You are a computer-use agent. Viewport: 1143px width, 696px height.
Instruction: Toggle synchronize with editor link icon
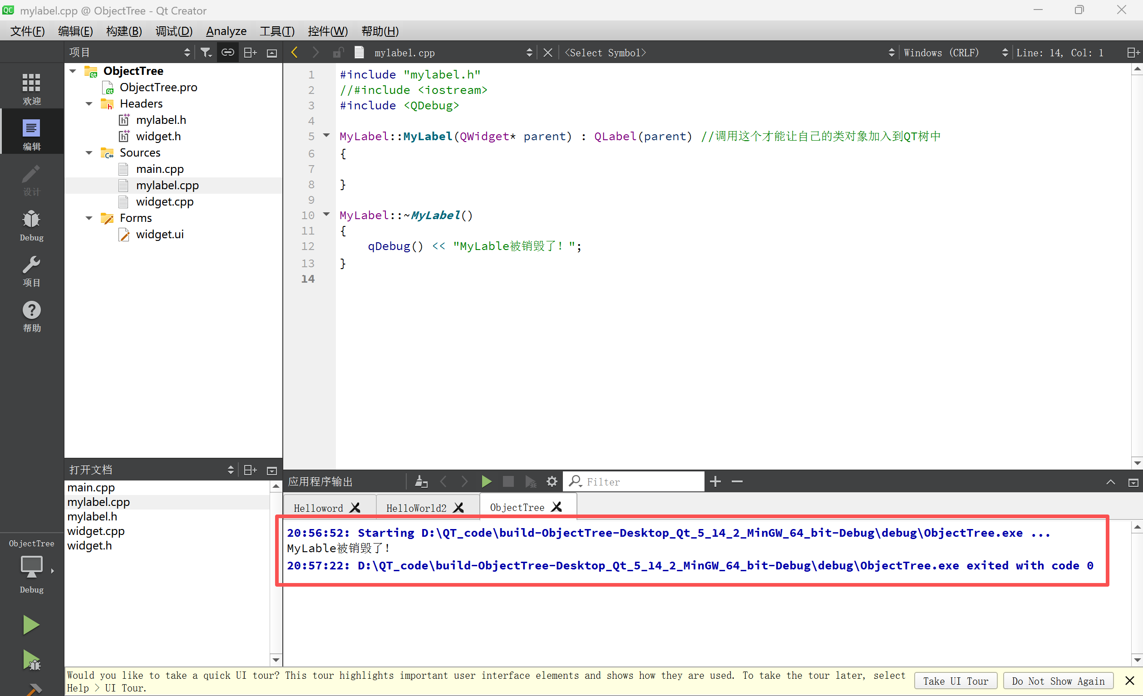pyautogui.click(x=227, y=52)
